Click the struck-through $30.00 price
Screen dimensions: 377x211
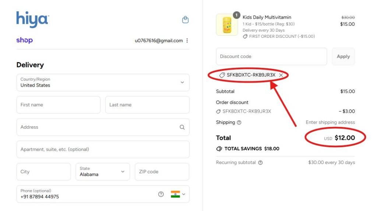click(x=348, y=18)
